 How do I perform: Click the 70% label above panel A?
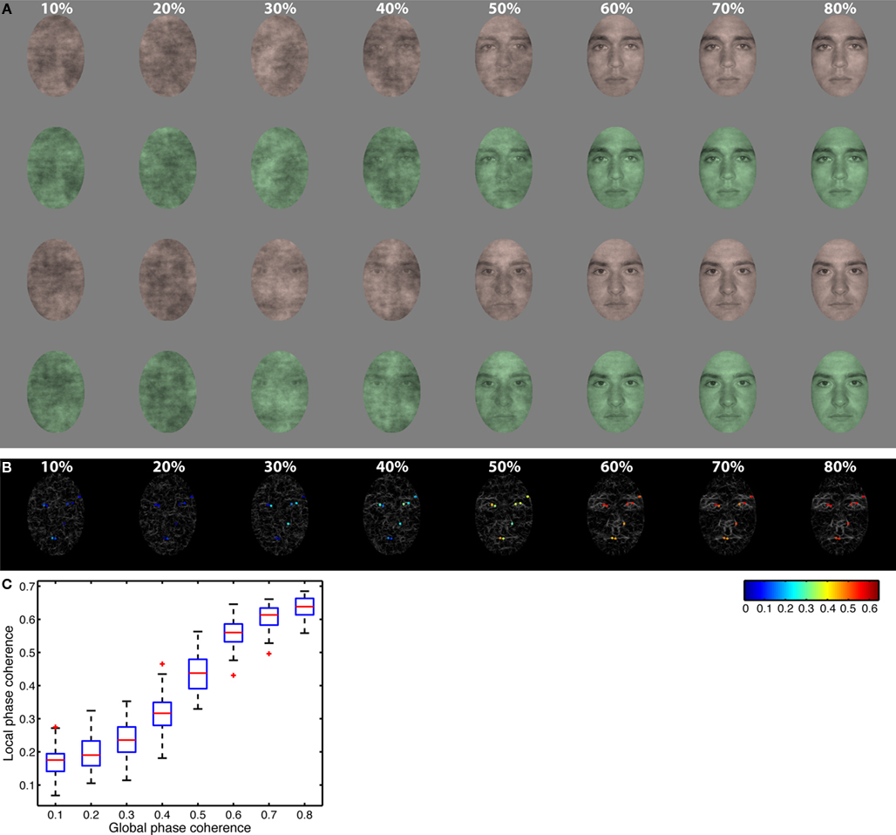728,9
